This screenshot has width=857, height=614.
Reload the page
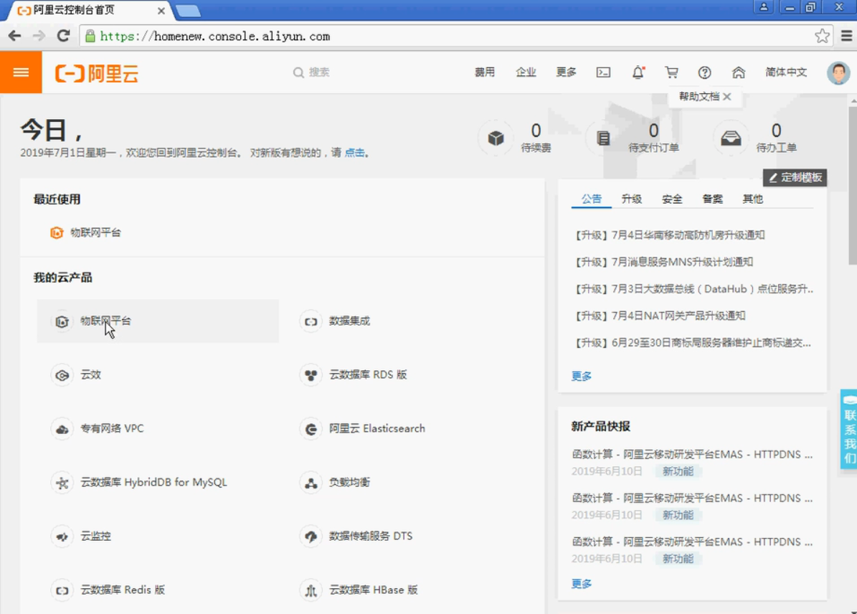tap(63, 36)
